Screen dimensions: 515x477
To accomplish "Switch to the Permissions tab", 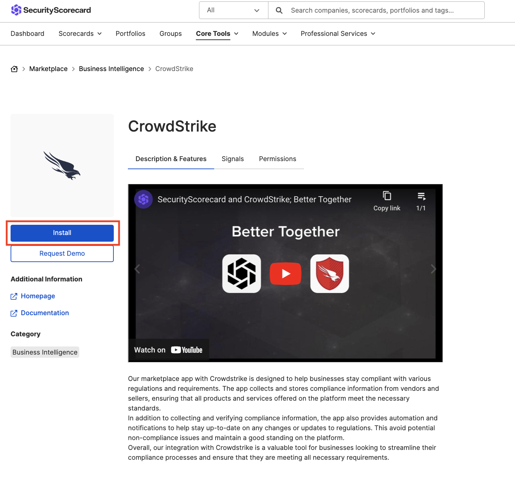I will 277,159.
